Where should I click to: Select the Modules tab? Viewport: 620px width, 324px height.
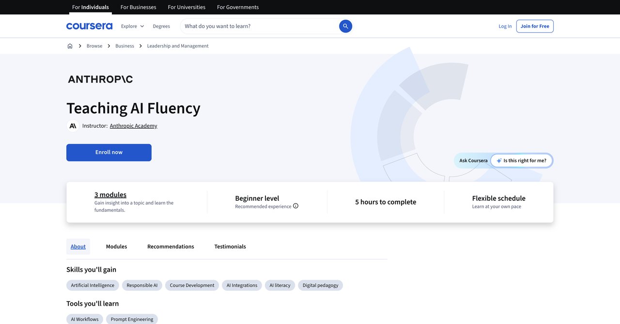[116, 247]
